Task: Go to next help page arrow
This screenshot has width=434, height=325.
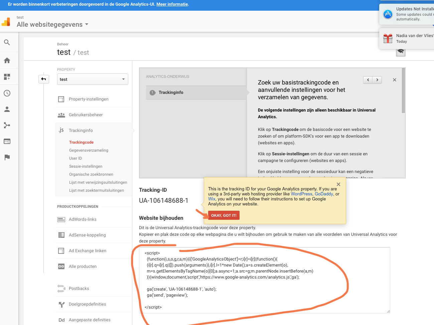Action: tap(377, 80)
